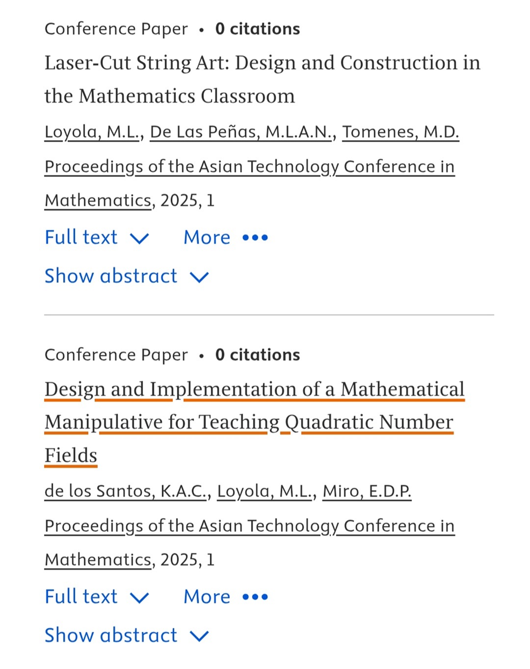The width and height of the screenshot is (530, 669).
Task: Click the More ellipsis icon for Laser-Cut String Art
Action: [255, 238]
